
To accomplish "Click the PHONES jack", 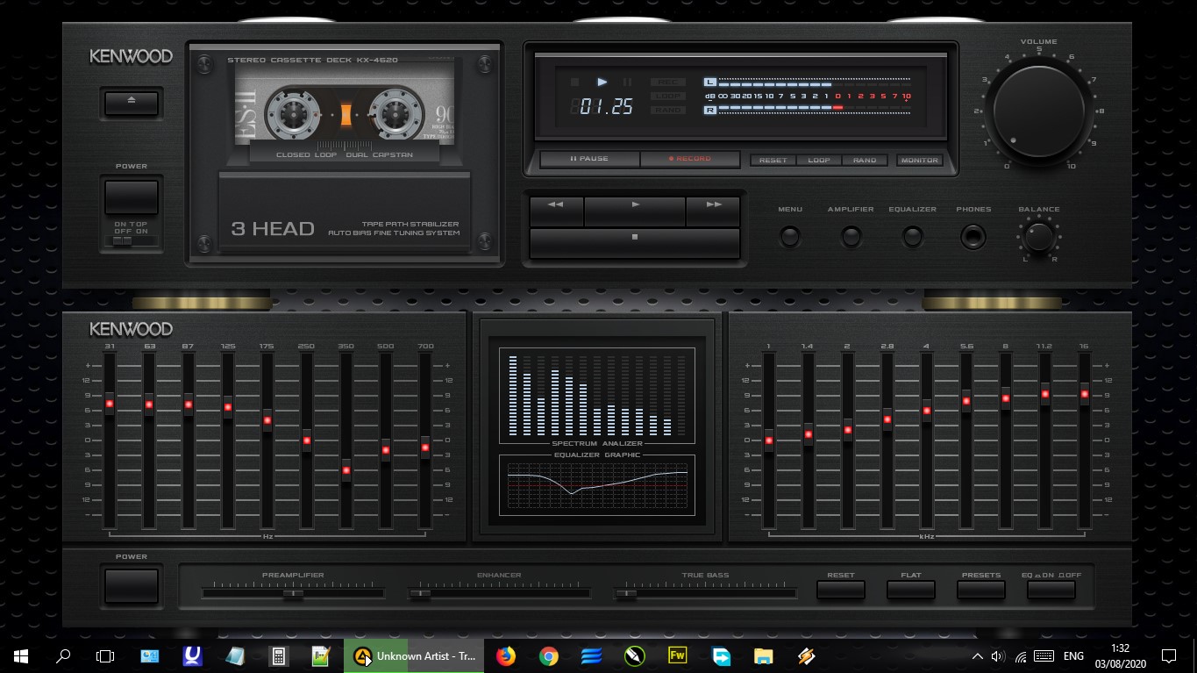I will [x=973, y=236].
